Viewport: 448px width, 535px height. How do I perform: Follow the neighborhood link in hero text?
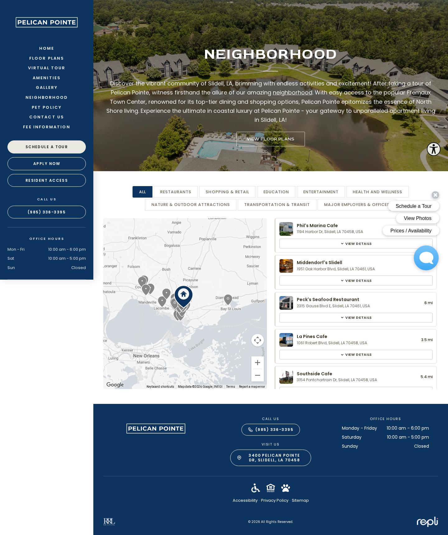[x=292, y=93]
